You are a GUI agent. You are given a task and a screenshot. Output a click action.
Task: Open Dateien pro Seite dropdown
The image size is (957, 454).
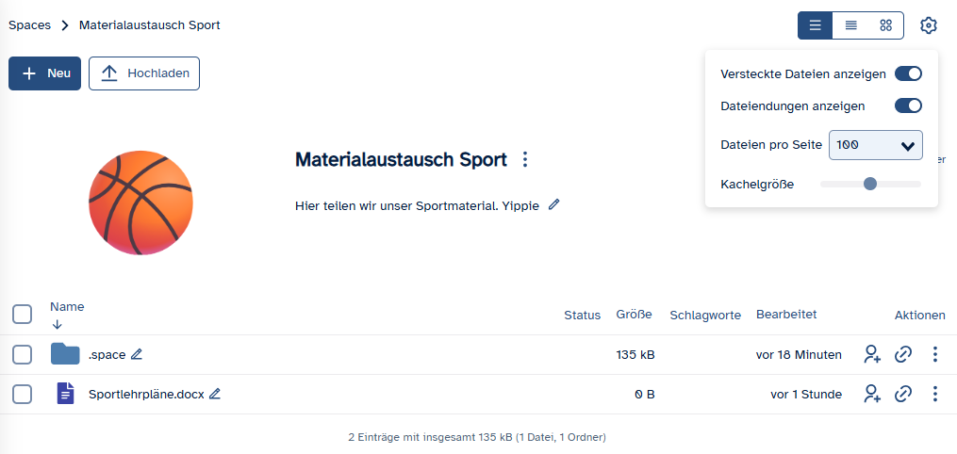(x=875, y=145)
